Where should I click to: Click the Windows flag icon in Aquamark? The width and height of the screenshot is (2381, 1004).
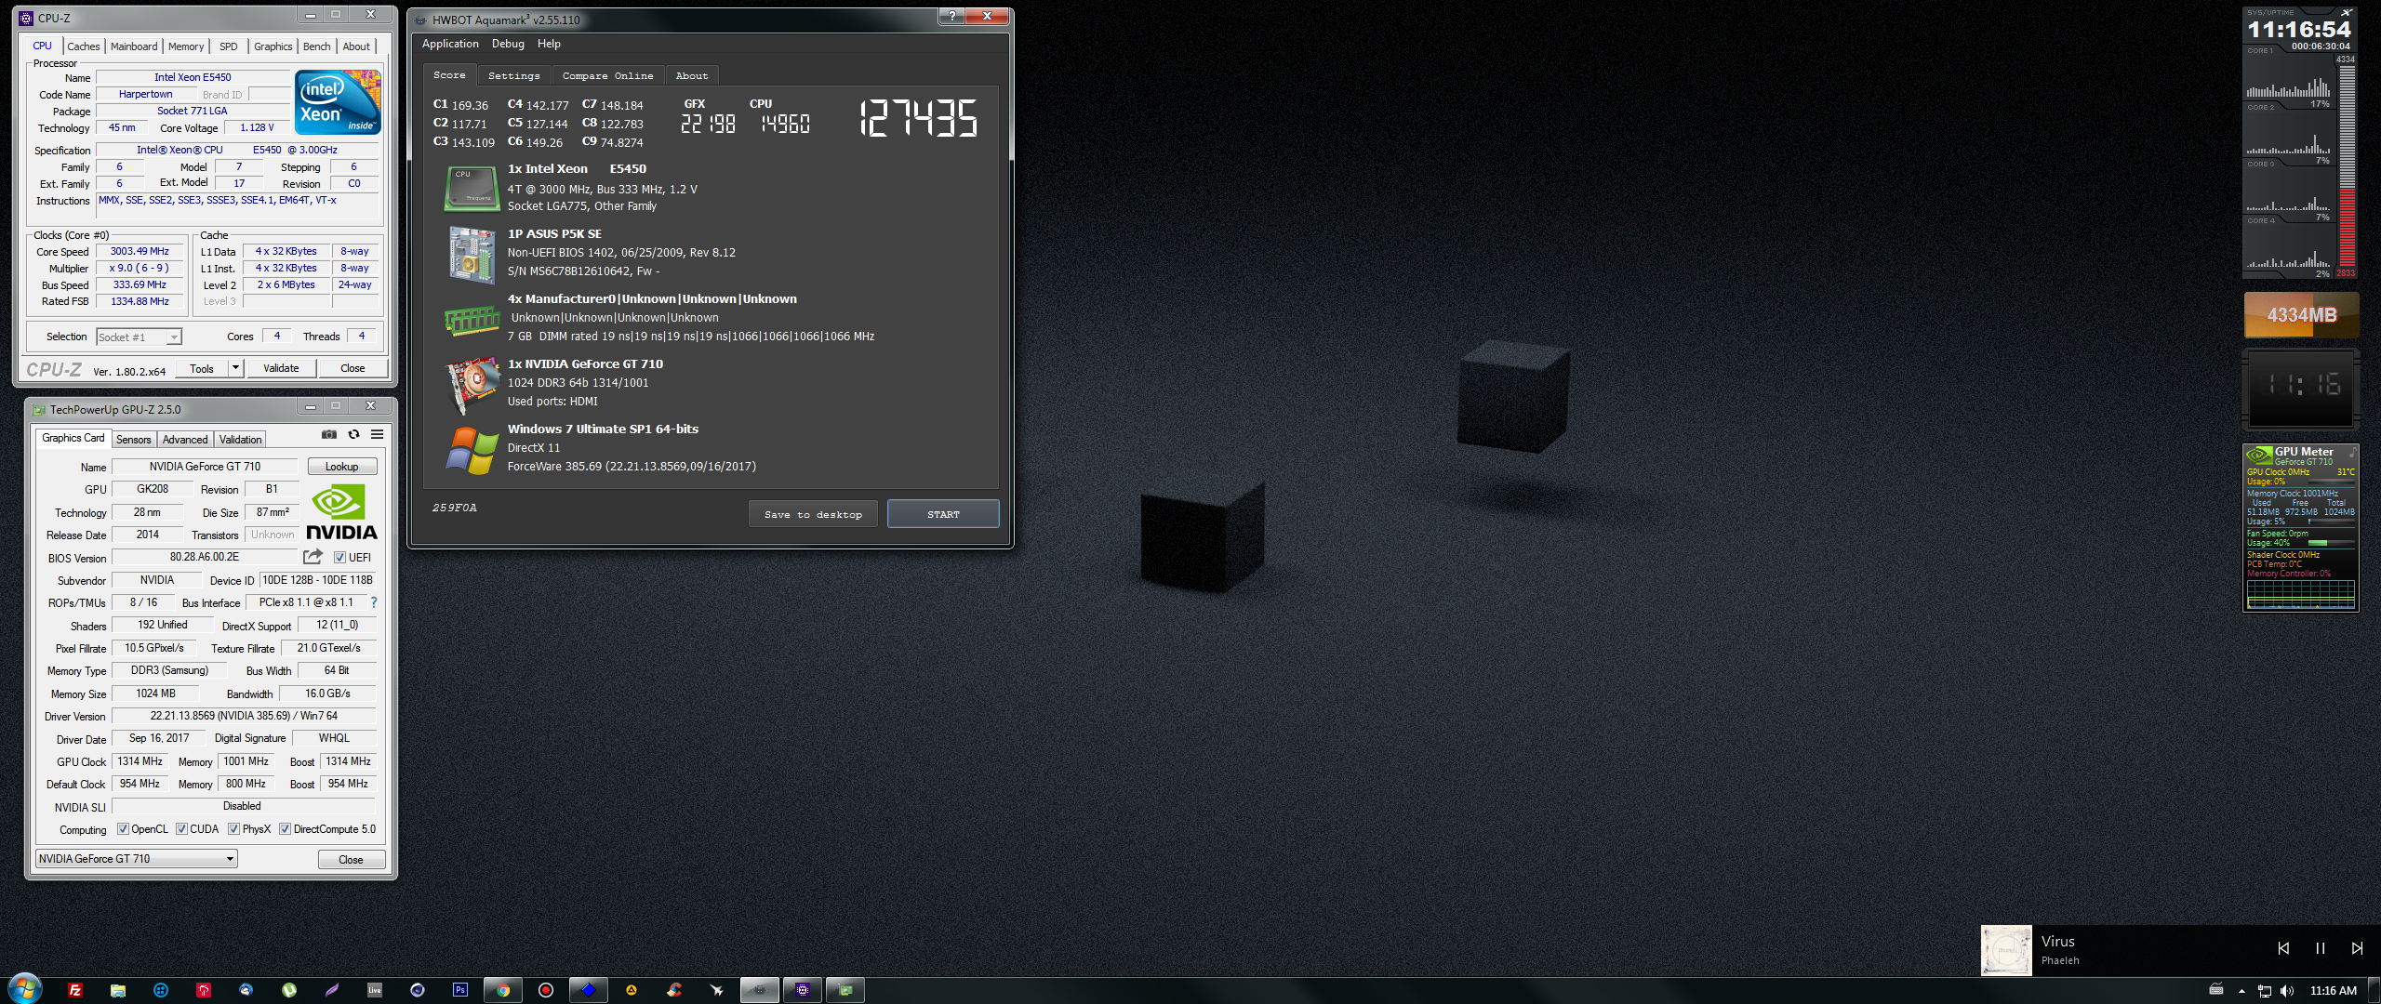click(x=472, y=450)
